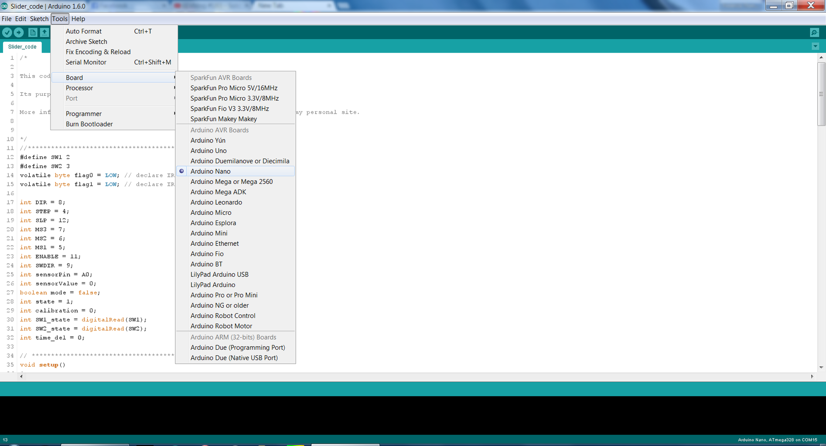Pick Arduino NG or older
Viewport: 826px width, 446px height.
coord(236,305)
